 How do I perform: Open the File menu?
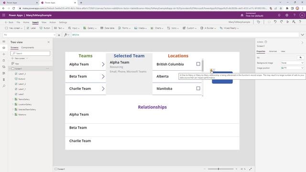pos(18,22)
